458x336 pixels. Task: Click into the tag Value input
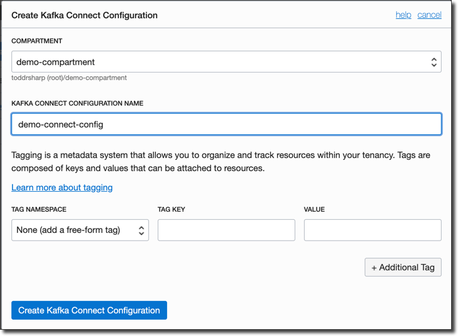click(372, 230)
